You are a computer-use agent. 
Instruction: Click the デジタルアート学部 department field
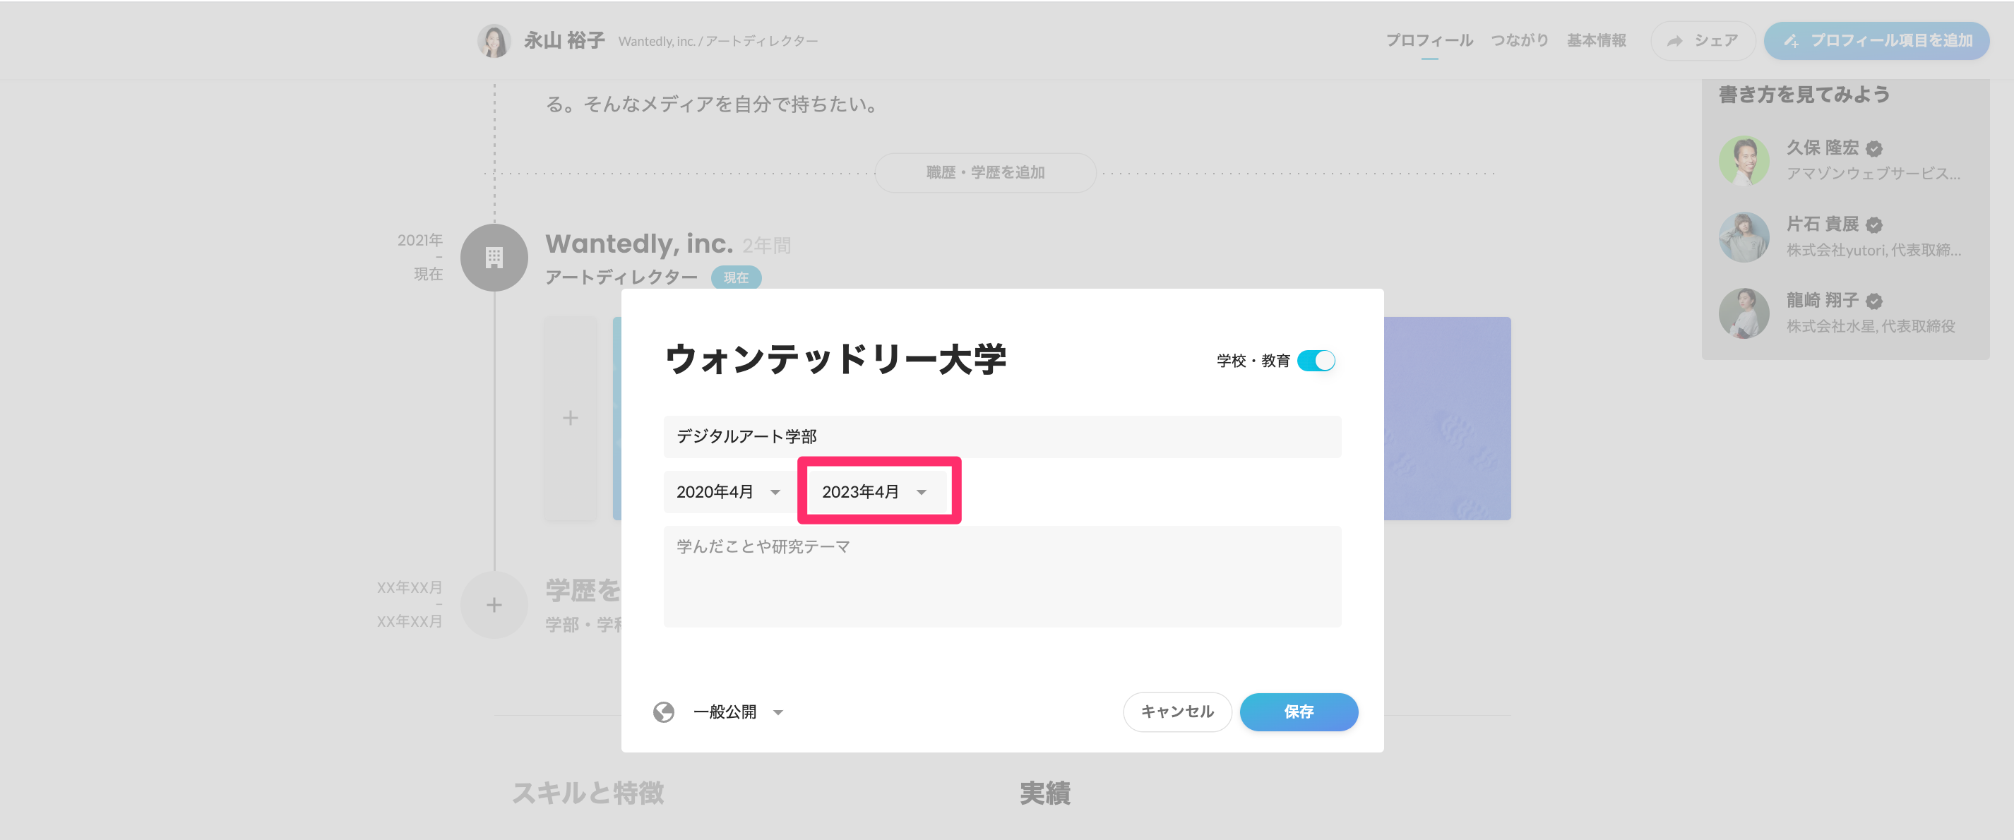point(1001,436)
